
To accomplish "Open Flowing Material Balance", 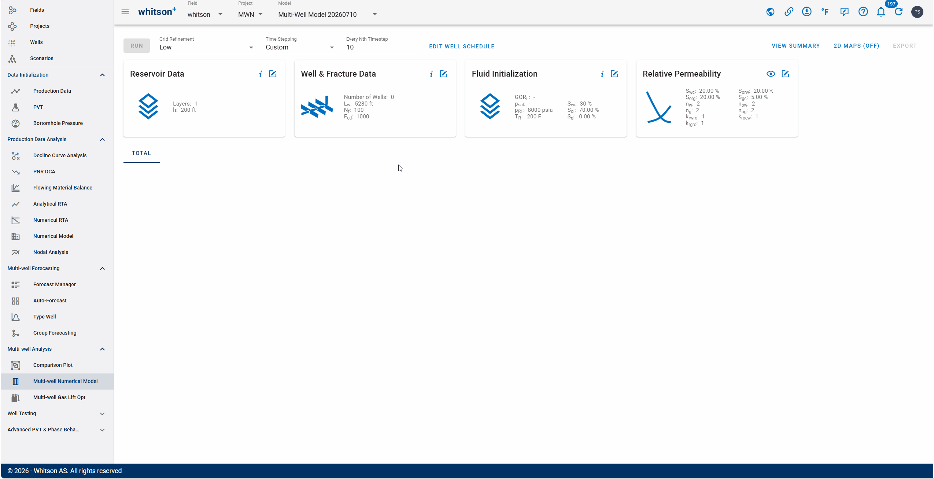I will [57, 188].
